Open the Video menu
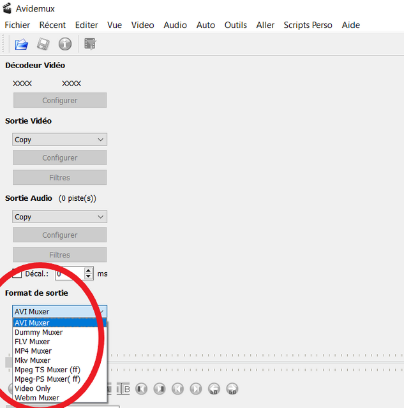Image resolution: width=404 pixels, height=408 pixels. pyautogui.click(x=142, y=25)
